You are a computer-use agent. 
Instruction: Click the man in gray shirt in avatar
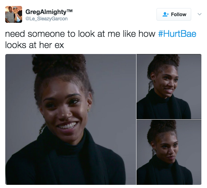(9, 15)
